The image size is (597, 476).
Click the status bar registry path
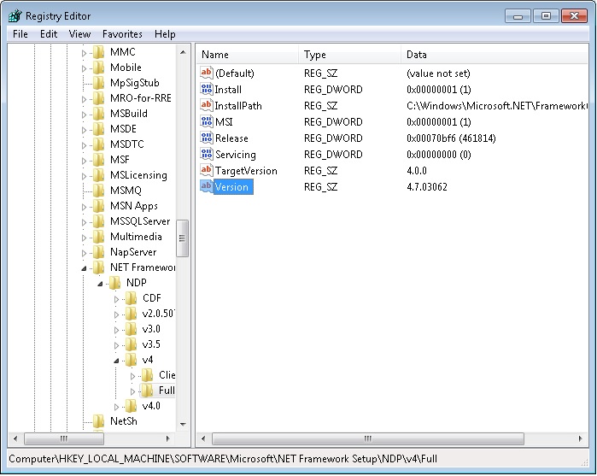[x=223, y=458]
